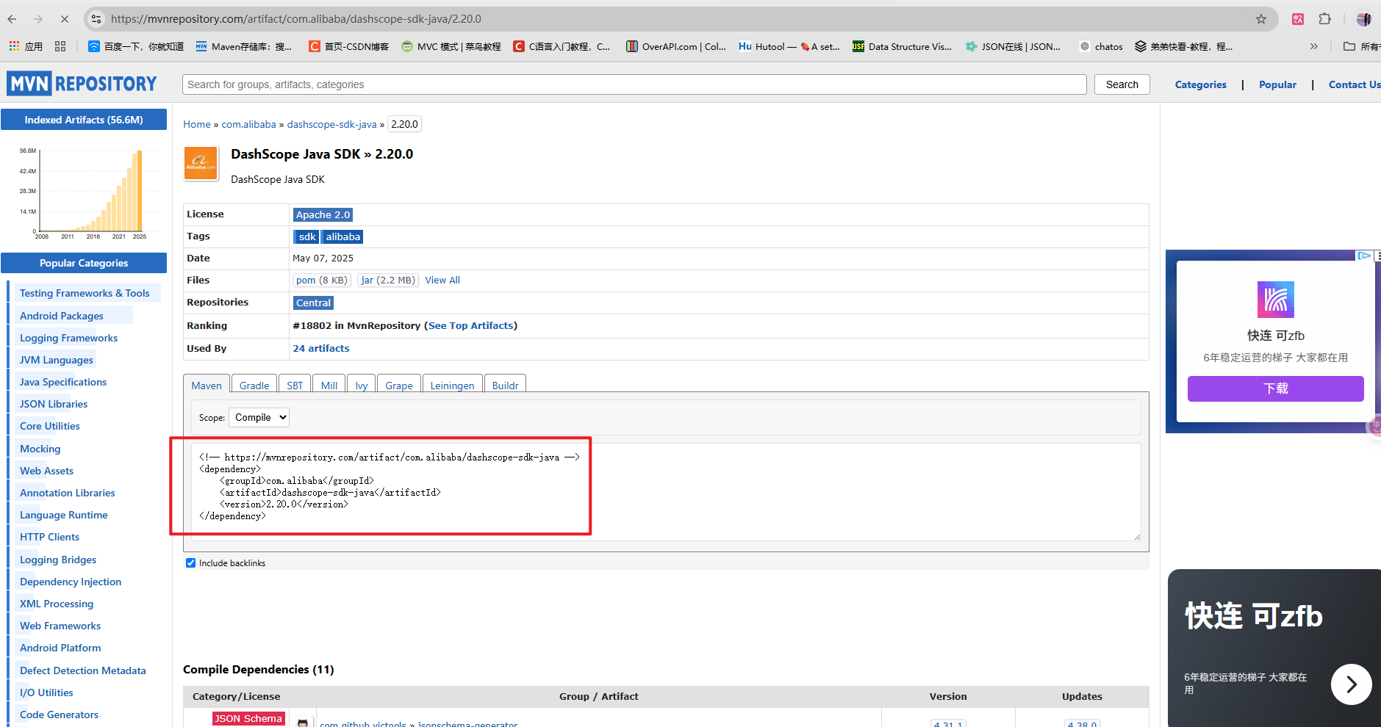Open the JSON online bookmark
Screen dimensions: 1381x727
1014,46
